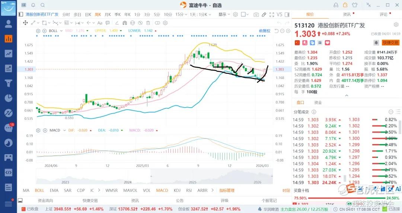Close the MACD indicator with its X icon
This screenshot has width=402, height=213.
(45, 130)
